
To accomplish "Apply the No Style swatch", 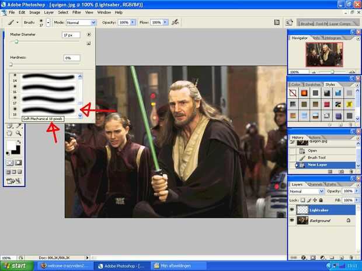I will tap(293, 93).
